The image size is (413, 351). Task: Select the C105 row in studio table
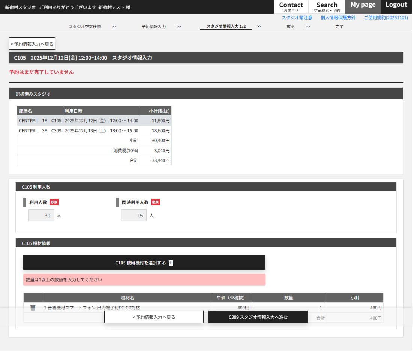point(94,121)
